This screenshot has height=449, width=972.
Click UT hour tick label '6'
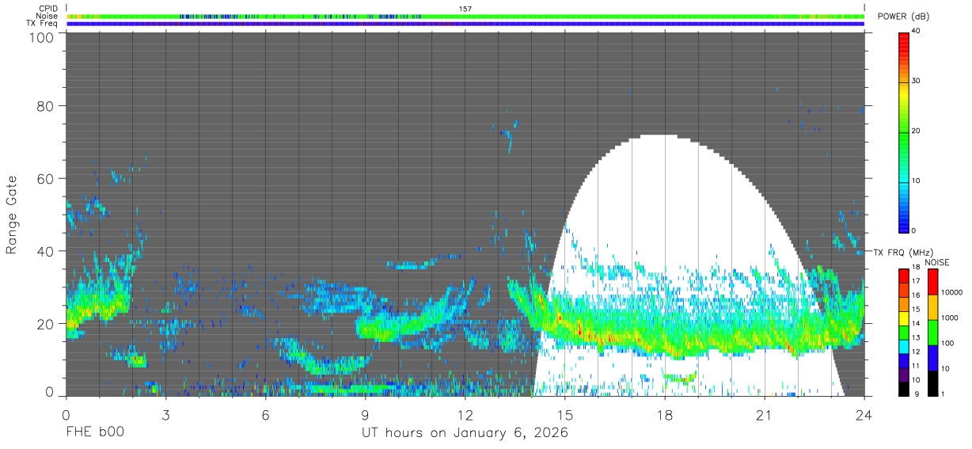point(265,415)
